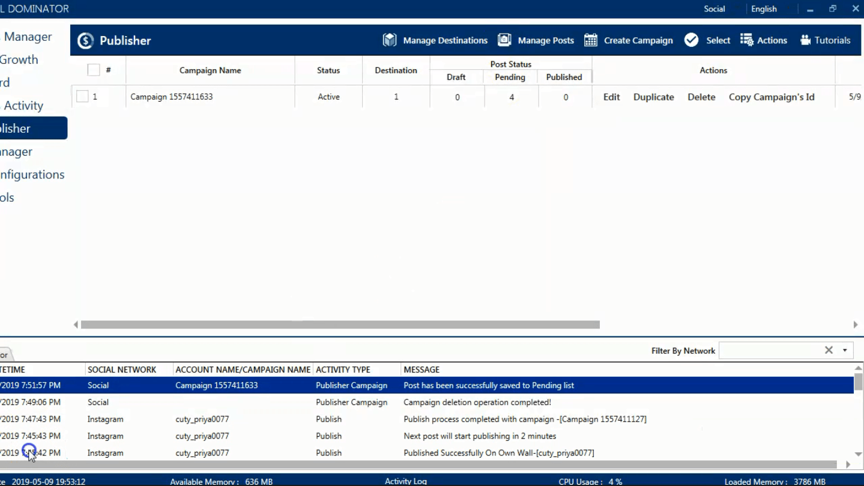The height and width of the screenshot is (486, 864).
Task: Open the English language dropdown
Action: (764, 9)
